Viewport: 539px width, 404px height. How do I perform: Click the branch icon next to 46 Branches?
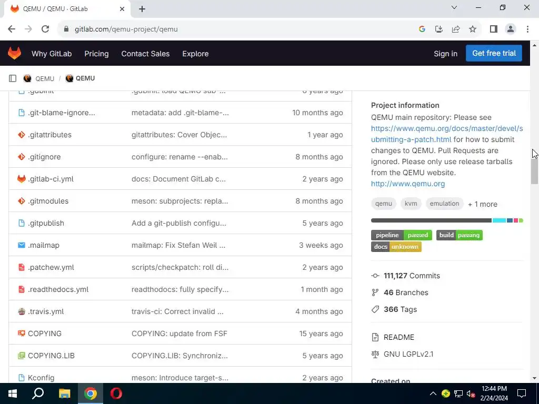(375, 292)
